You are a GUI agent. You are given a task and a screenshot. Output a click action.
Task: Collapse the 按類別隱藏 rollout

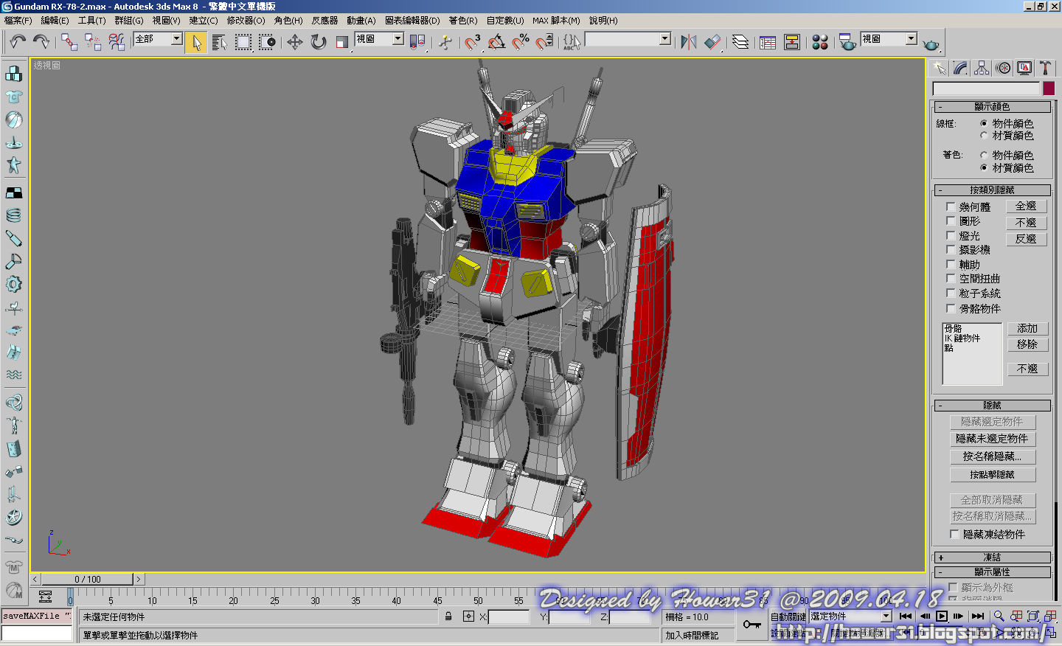[x=992, y=190]
